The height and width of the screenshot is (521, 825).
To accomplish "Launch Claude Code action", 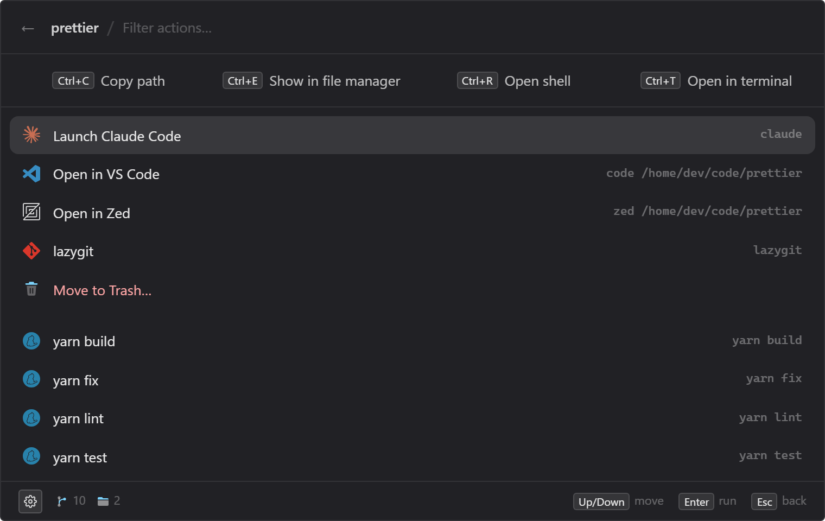I will 412,135.
